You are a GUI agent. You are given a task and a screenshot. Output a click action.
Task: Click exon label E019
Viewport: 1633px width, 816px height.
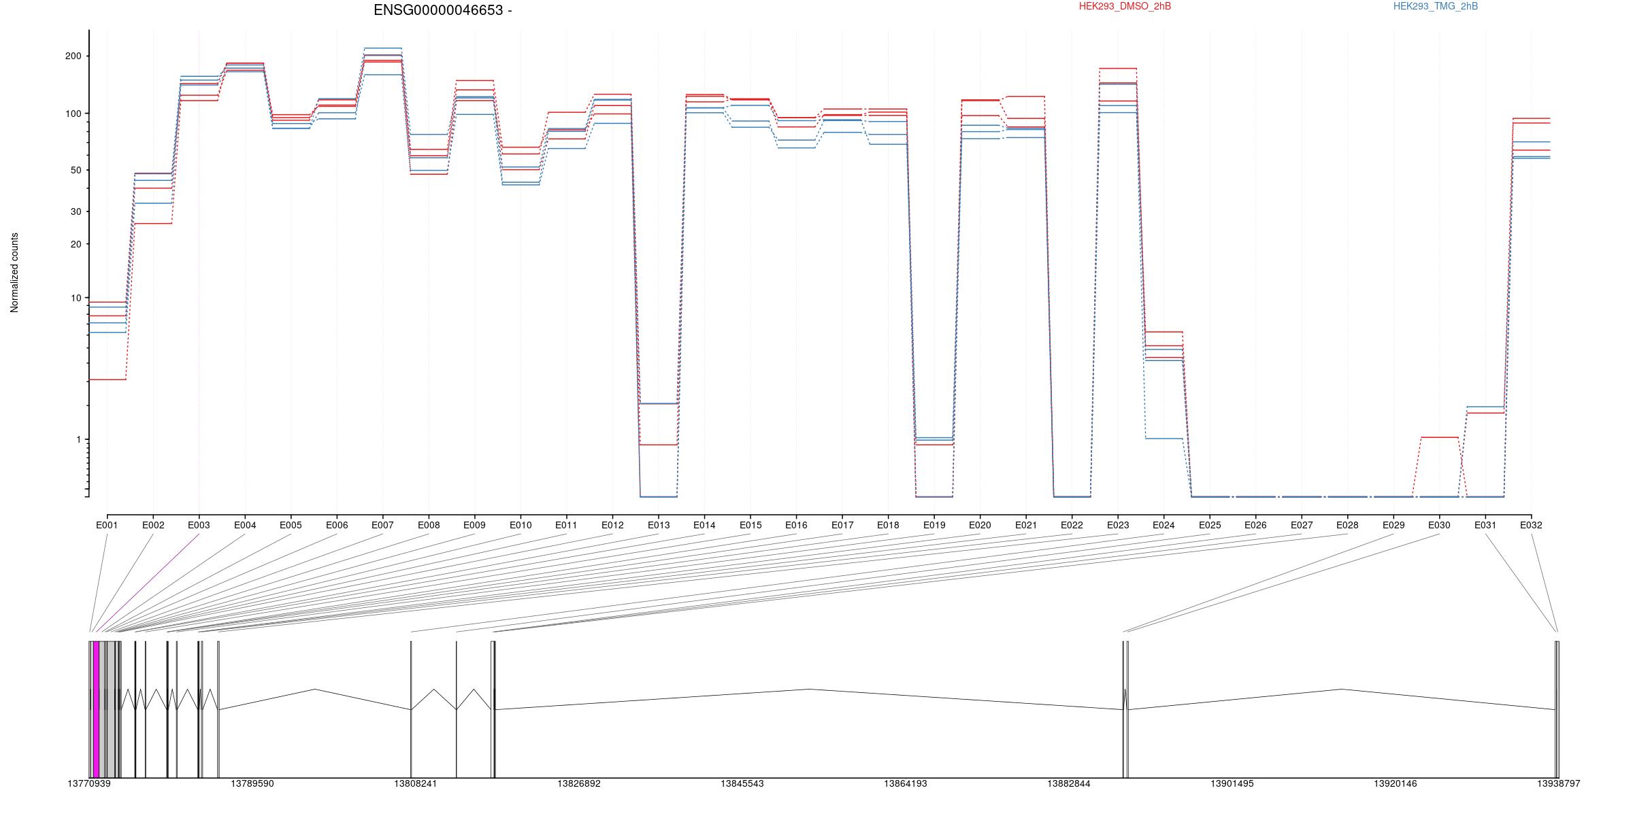[934, 525]
